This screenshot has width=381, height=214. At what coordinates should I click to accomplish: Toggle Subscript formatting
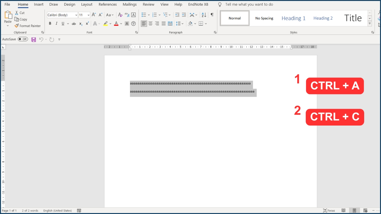coord(80,23)
